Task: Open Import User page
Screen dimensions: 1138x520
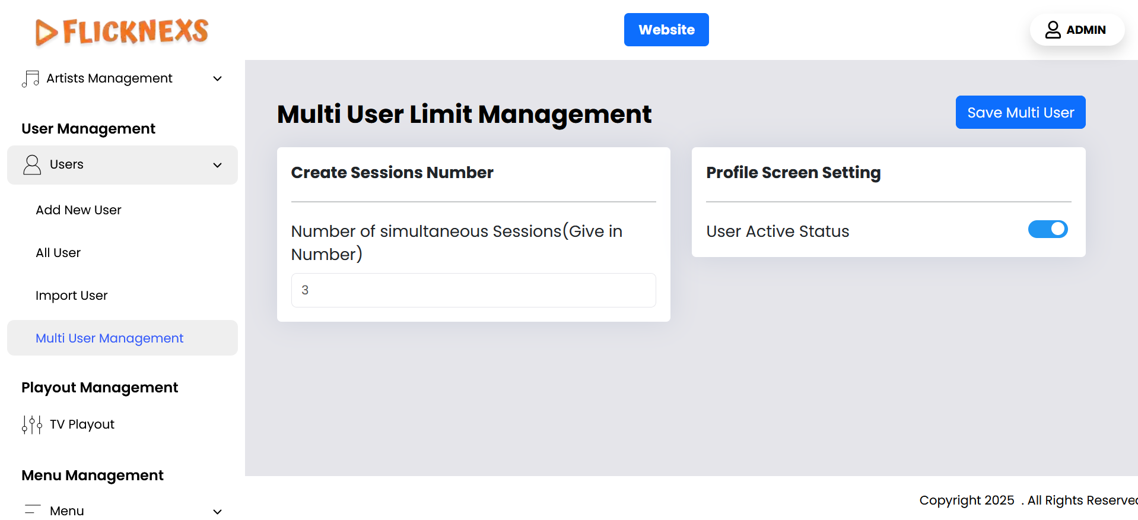Action: tap(71, 296)
